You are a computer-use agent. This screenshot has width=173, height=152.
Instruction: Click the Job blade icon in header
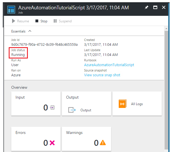click(x=11, y=10)
